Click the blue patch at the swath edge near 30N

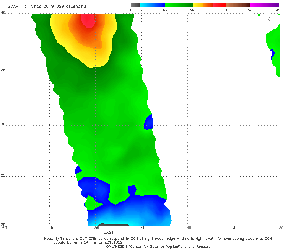point(148,122)
